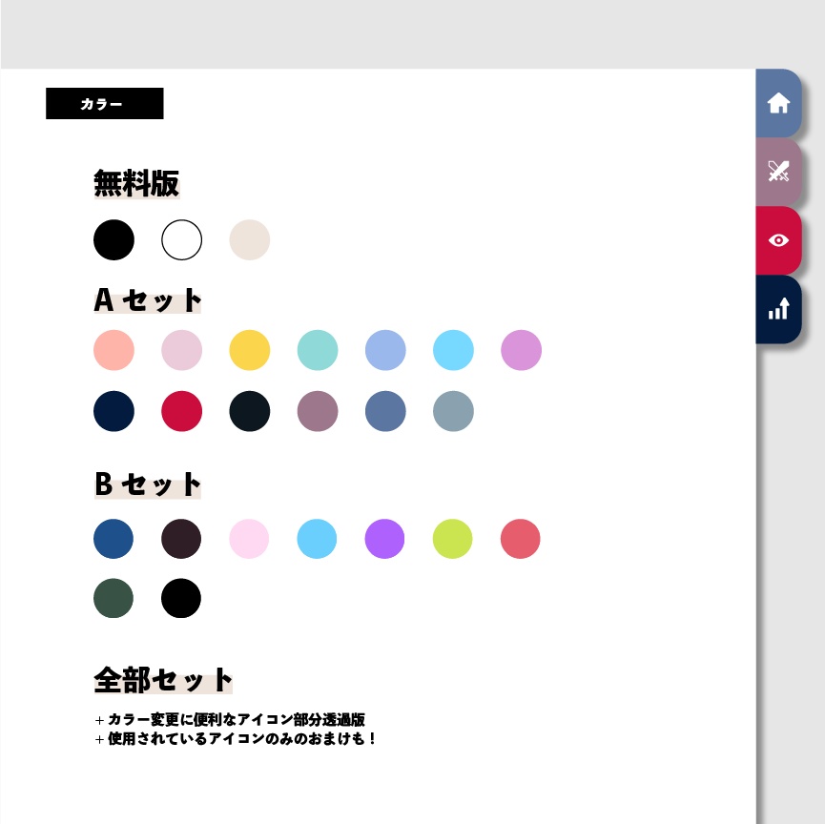Click the 無料版 section heading
The image size is (825, 824).
pyautogui.click(x=136, y=185)
